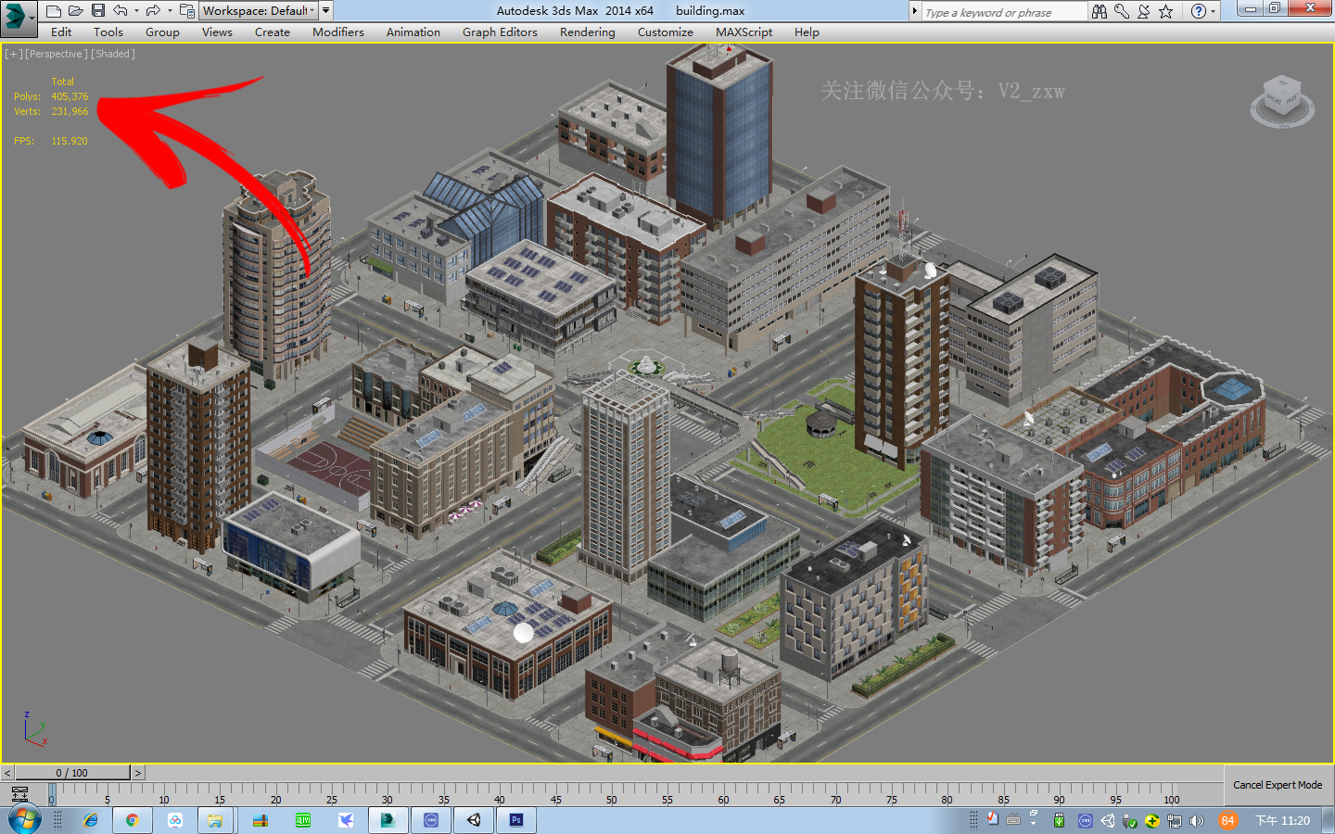Click the time slider next frame arrow
This screenshot has height=834, width=1335.
[x=138, y=772]
